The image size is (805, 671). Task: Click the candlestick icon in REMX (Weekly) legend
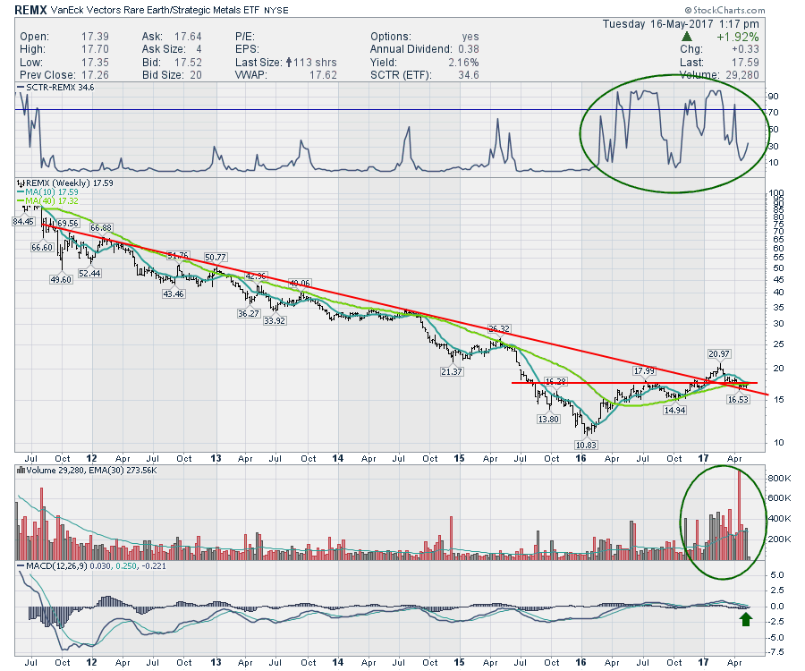click(21, 183)
